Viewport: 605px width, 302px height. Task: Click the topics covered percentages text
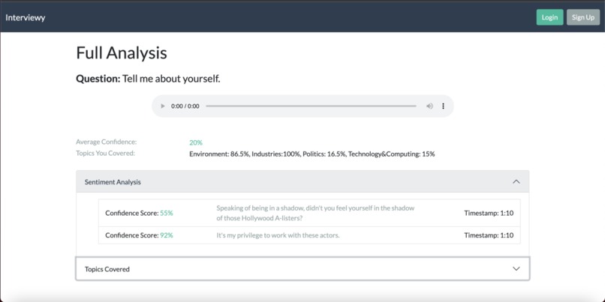click(x=312, y=154)
